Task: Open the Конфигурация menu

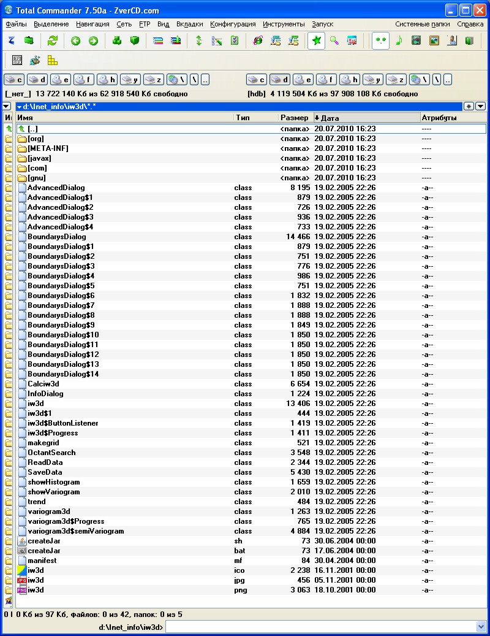Action: 233,25
